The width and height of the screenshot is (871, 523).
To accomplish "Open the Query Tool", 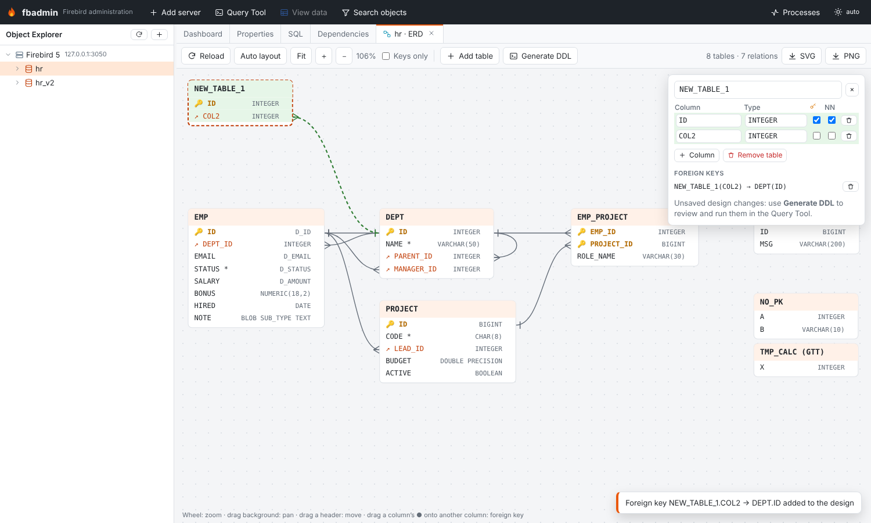I will coord(240,12).
